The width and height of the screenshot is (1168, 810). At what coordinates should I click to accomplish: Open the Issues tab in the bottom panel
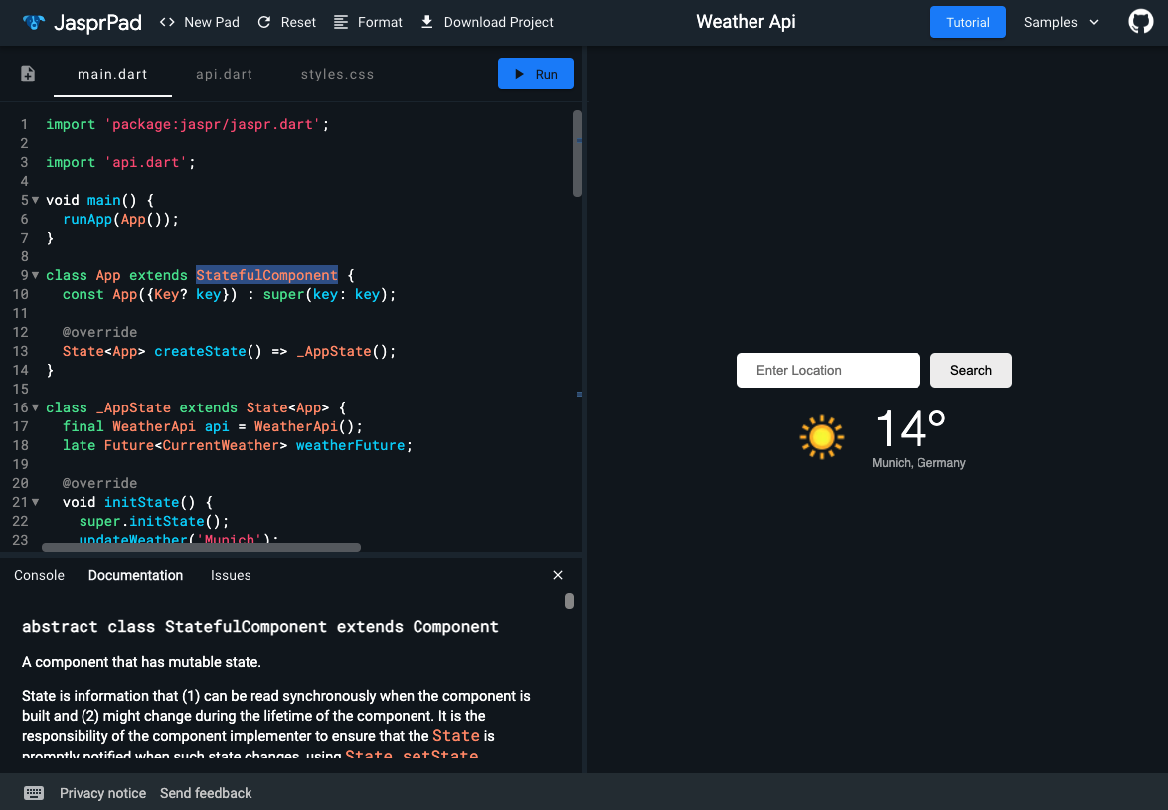(x=231, y=575)
